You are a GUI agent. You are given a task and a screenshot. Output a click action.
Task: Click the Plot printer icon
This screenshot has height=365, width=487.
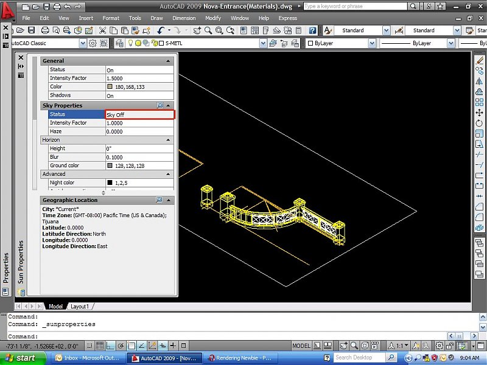point(45,30)
